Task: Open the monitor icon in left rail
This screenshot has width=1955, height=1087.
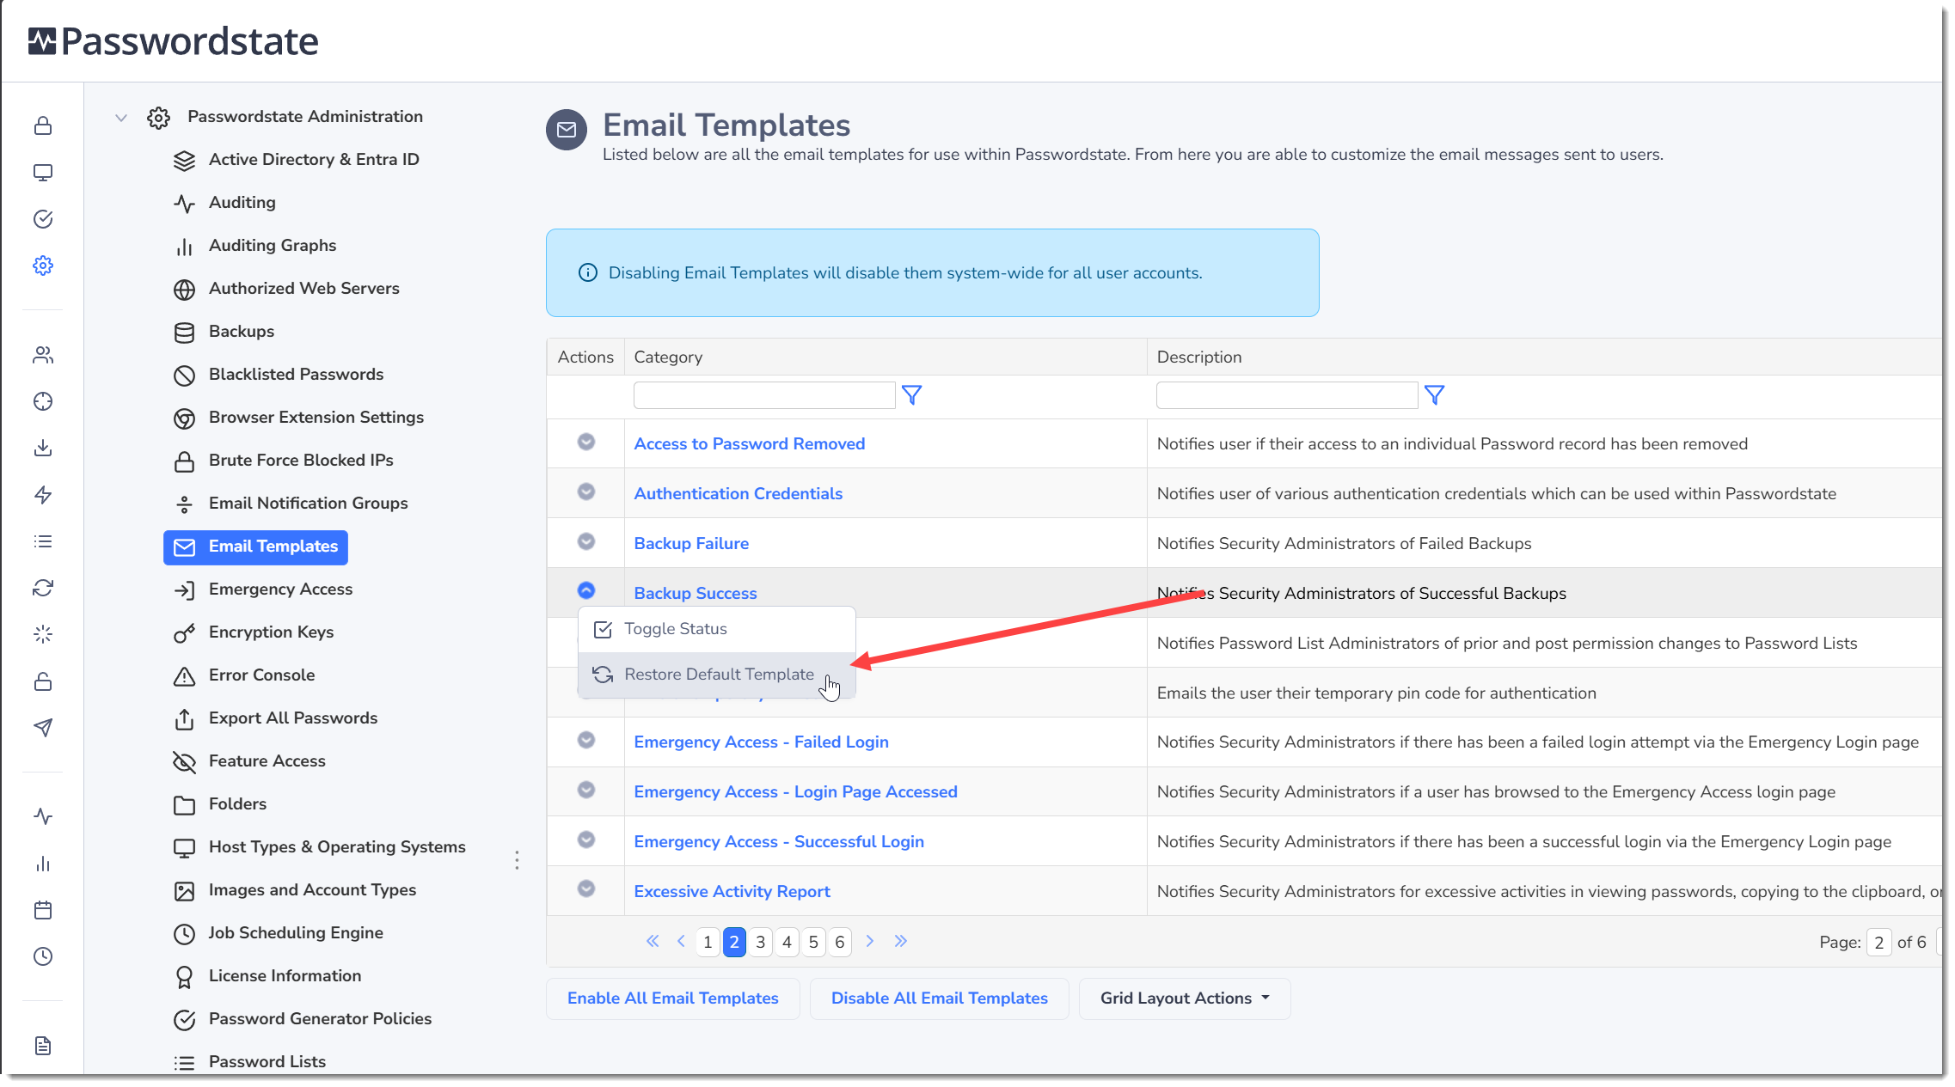Action: 43,173
